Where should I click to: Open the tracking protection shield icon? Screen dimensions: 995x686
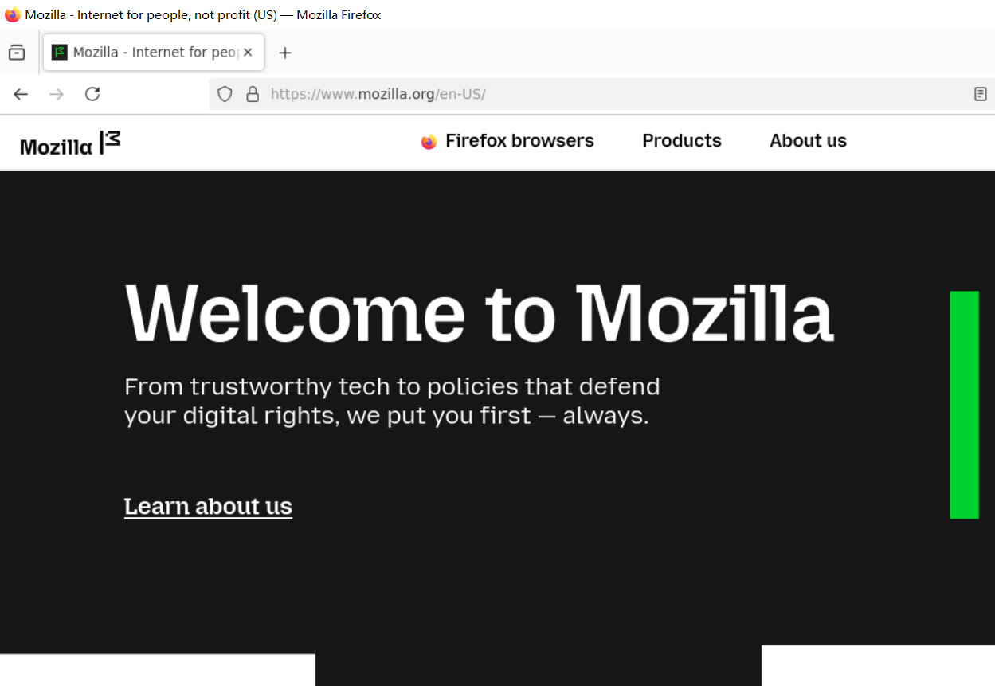tap(225, 94)
